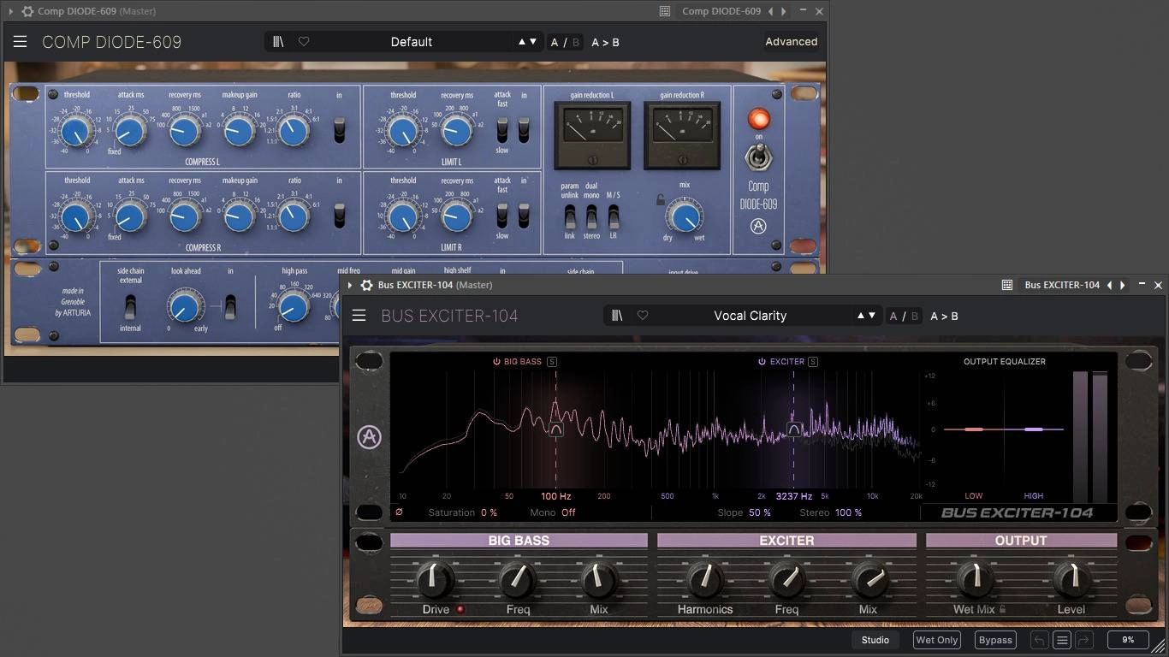
Task: Open preset library icon in Bus EXCITER-104
Action: [617, 316]
